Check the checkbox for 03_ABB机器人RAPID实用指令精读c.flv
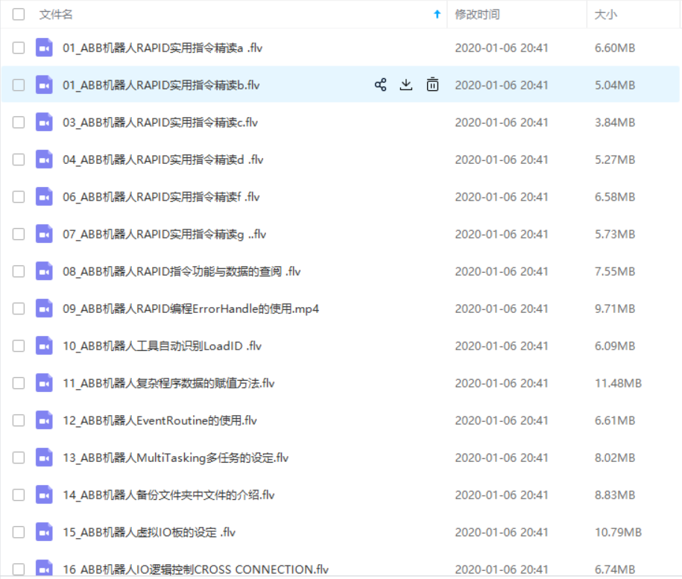 [18, 121]
